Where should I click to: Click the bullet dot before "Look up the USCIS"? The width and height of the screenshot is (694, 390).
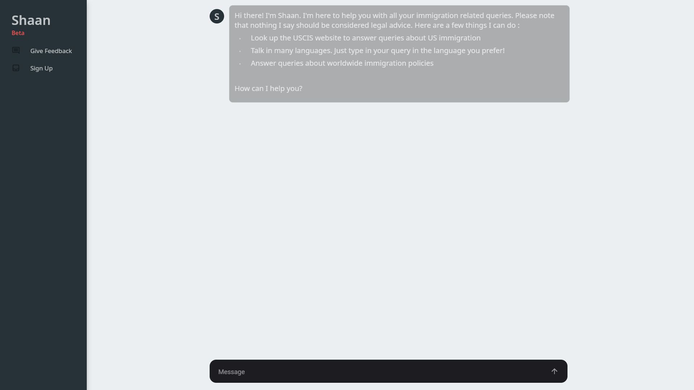pos(240,39)
